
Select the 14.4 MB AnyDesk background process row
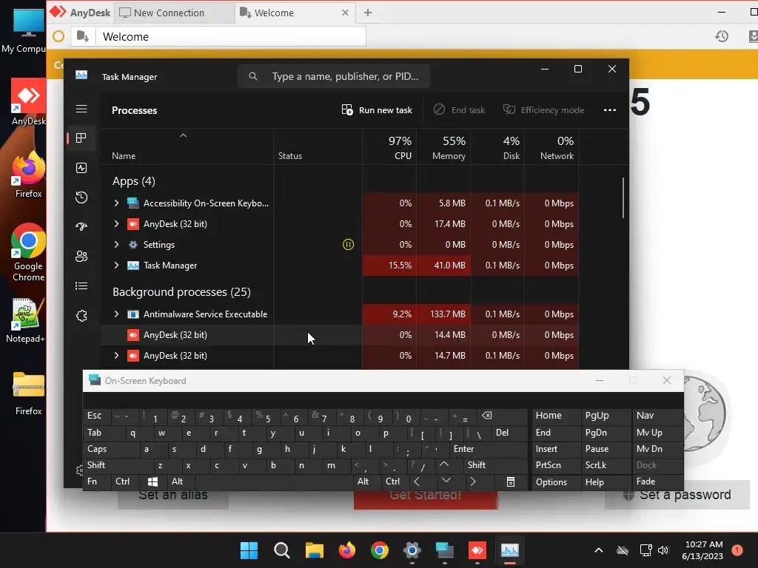(x=339, y=335)
